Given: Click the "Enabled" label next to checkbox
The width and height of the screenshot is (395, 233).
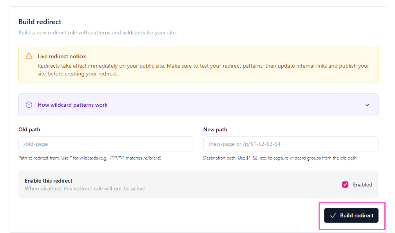Looking at the screenshot, I should (362, 185).
